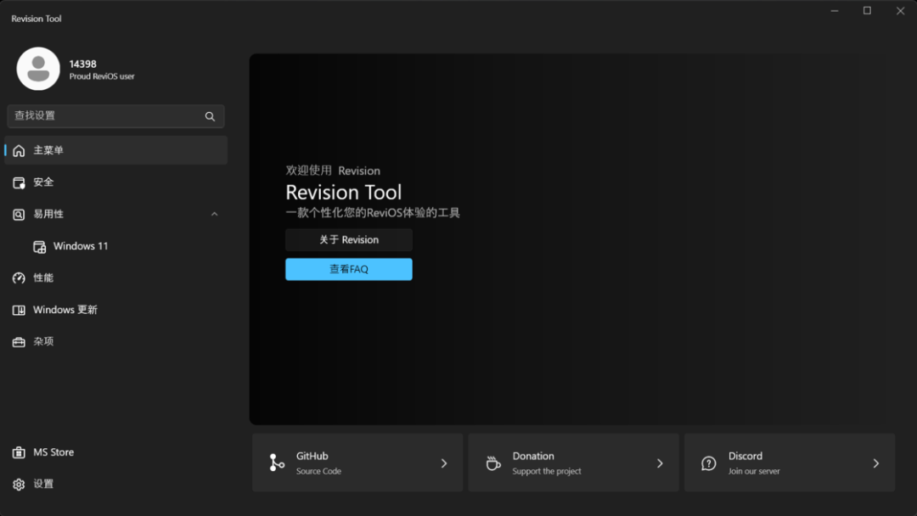Screen dimensions: 917x516
Task: Click the Revision Tool window title
Action: [x=37, y=19]
